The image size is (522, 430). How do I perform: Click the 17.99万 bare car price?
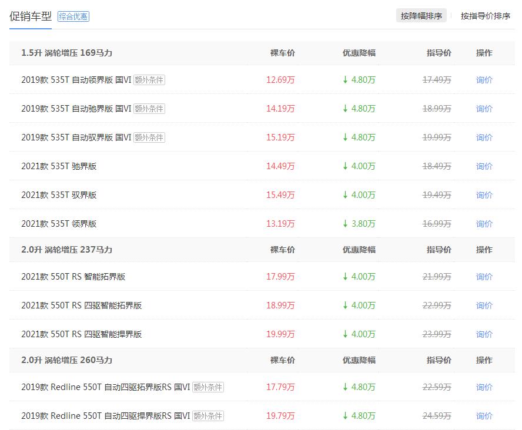click(280, 277)
